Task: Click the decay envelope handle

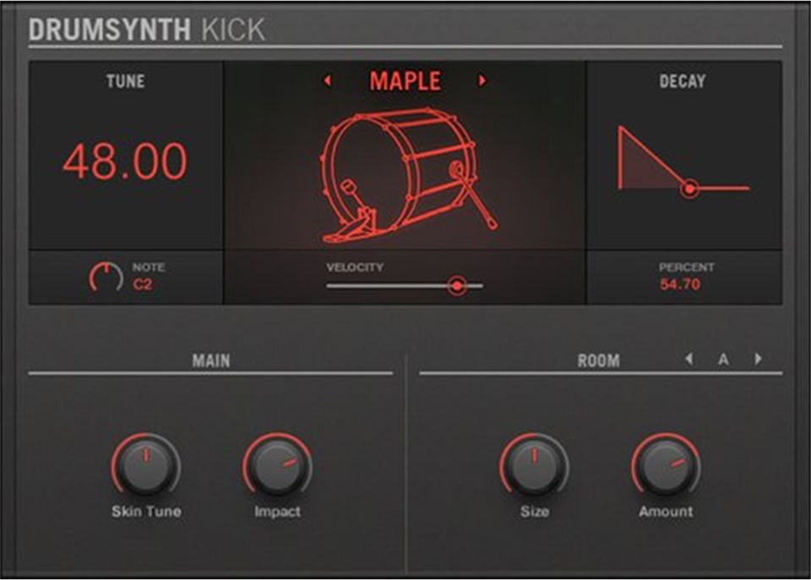Action: click(x=689, y=188)
